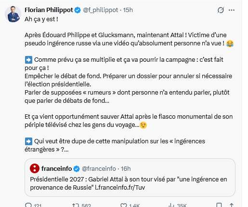Open the @franceinfo handle in quoted post

pyautogui.click(x=99, y=169)
